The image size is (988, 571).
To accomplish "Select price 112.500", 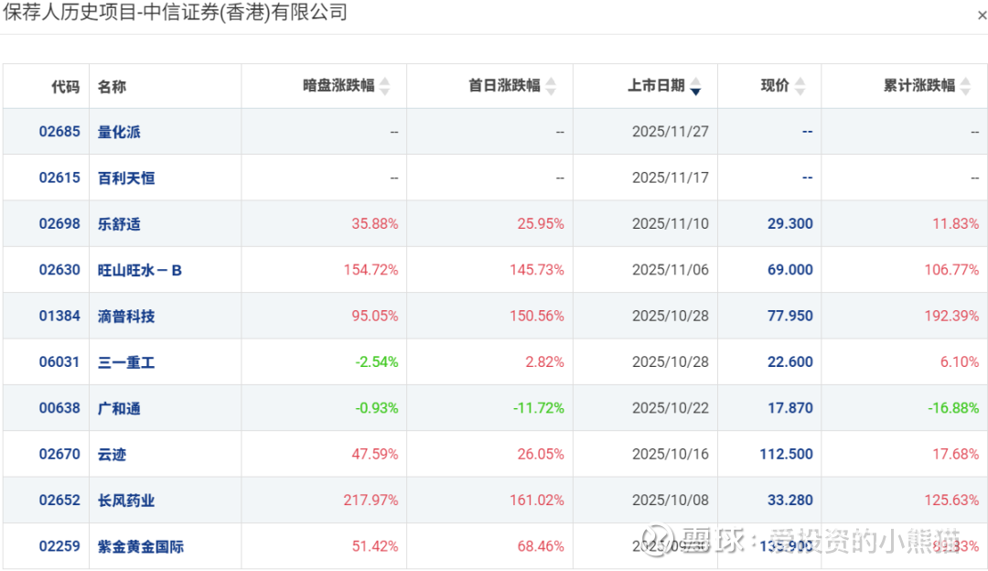I will coord(787,454).
